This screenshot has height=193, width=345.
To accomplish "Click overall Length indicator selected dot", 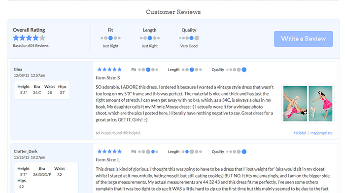I will click(150, 38).
